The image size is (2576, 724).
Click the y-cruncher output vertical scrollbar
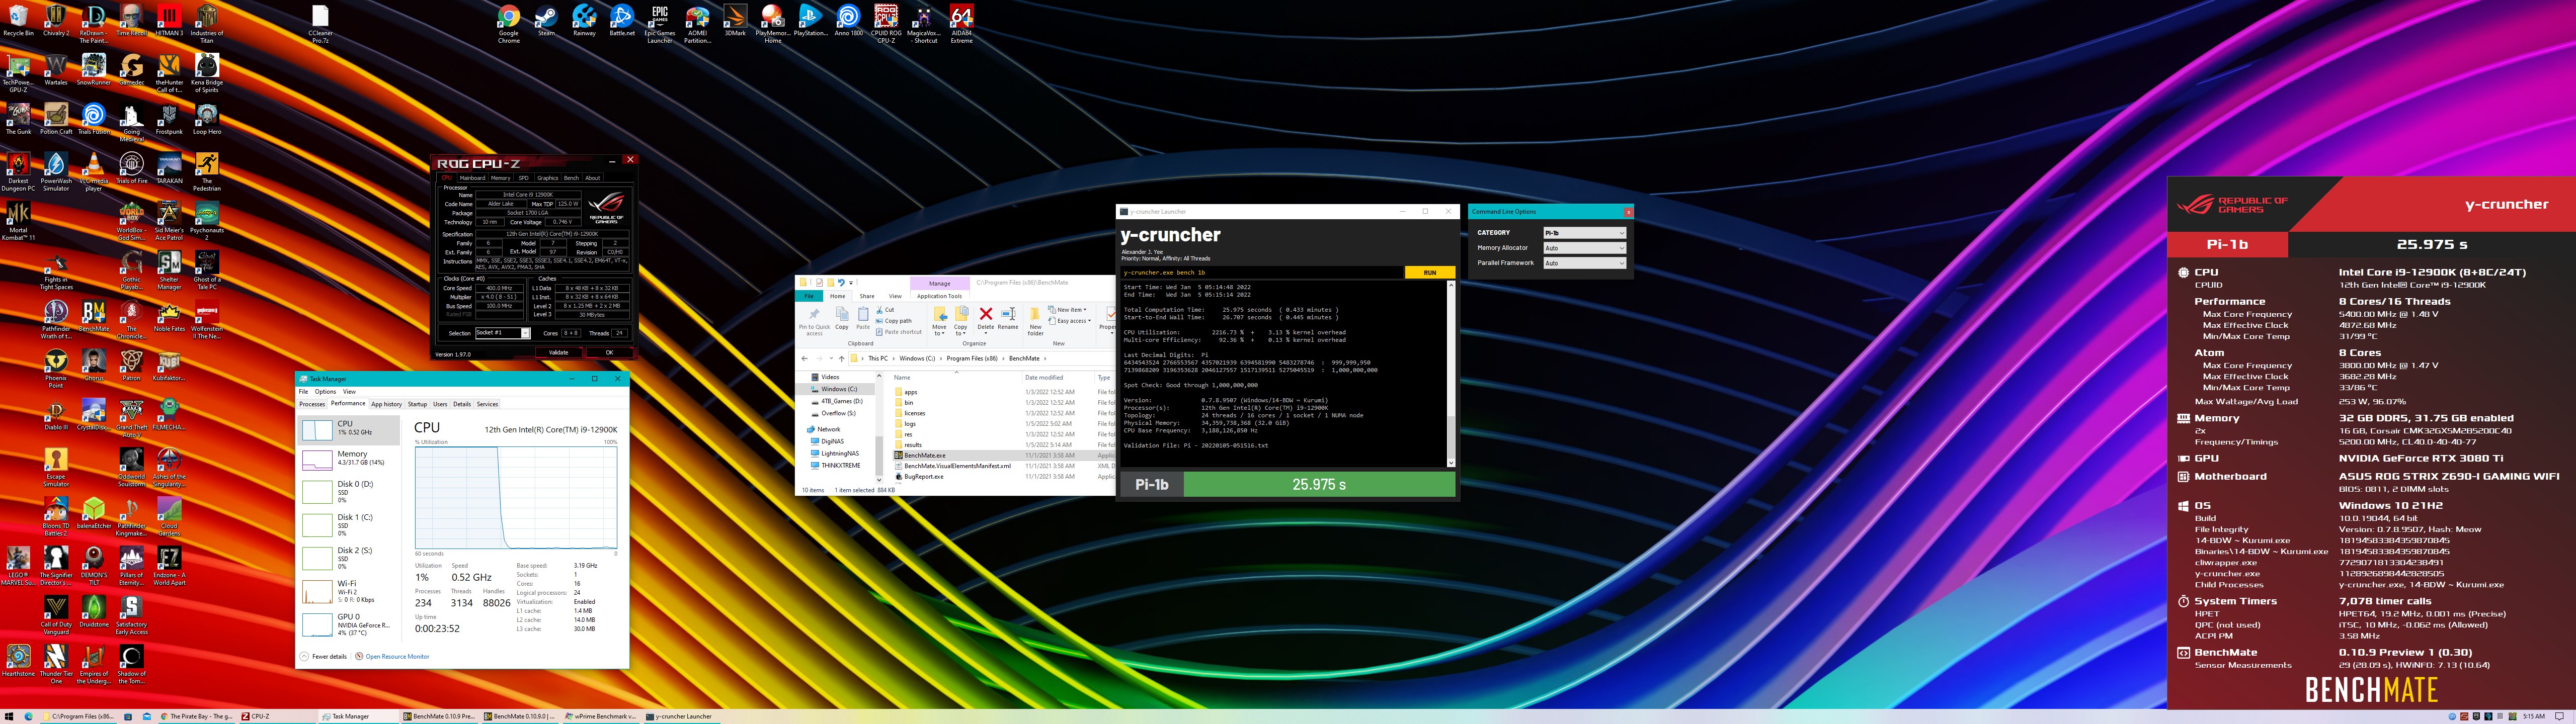(x=1451, y=374)
